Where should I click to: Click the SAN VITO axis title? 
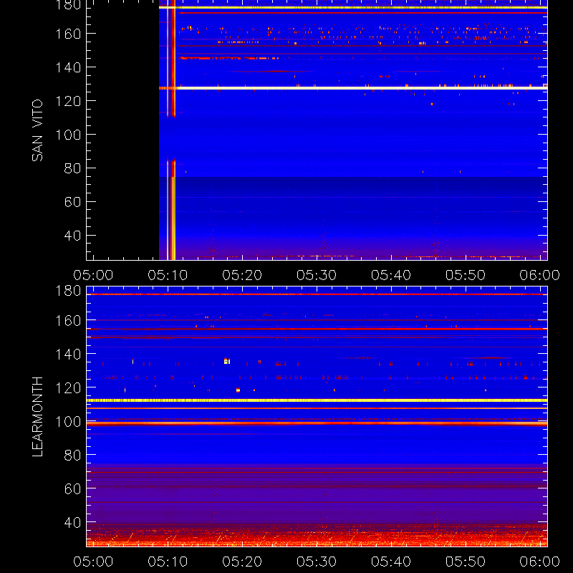pos(37,130)
